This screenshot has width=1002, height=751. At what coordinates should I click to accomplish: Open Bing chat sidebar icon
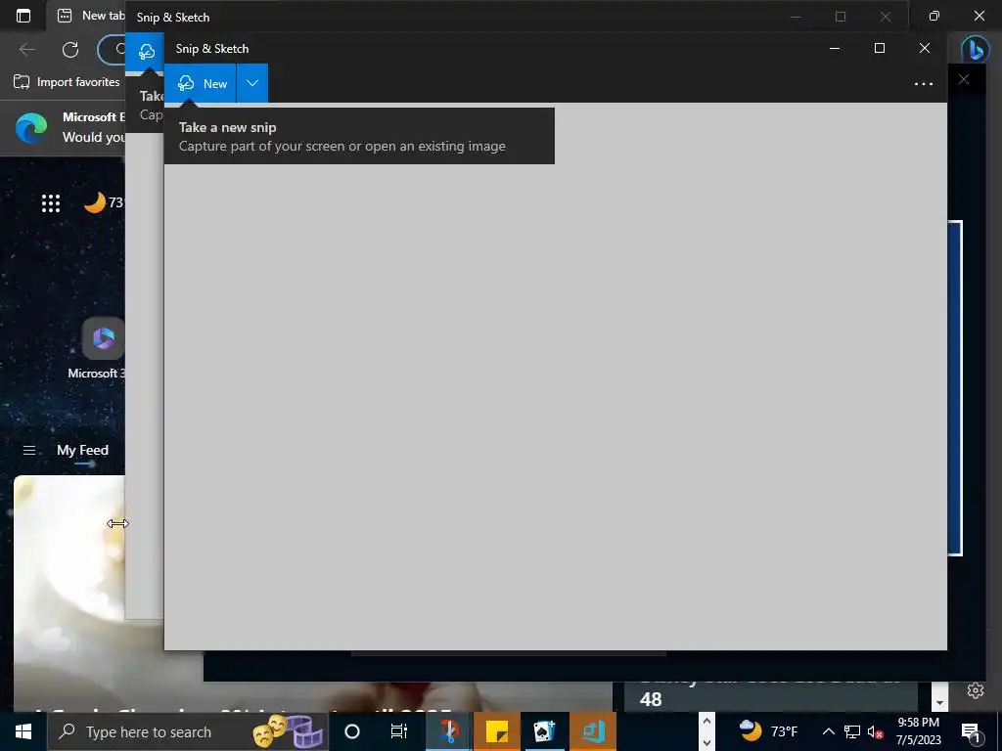976,49
